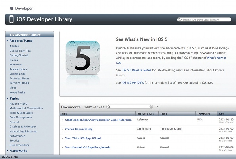Click the UIKit framework cell

(x=200, y=120)
